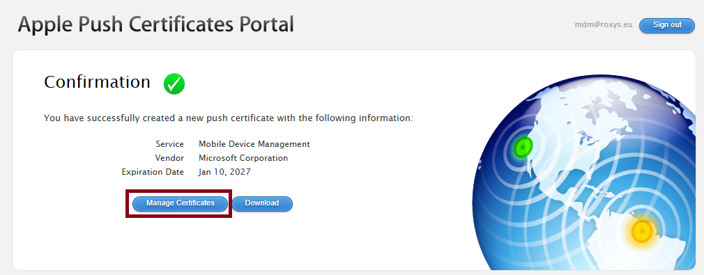Image resolution: width=704 pixels, height=275 pixels.
Task: Sign out of the portal
Action: (667, 25)
